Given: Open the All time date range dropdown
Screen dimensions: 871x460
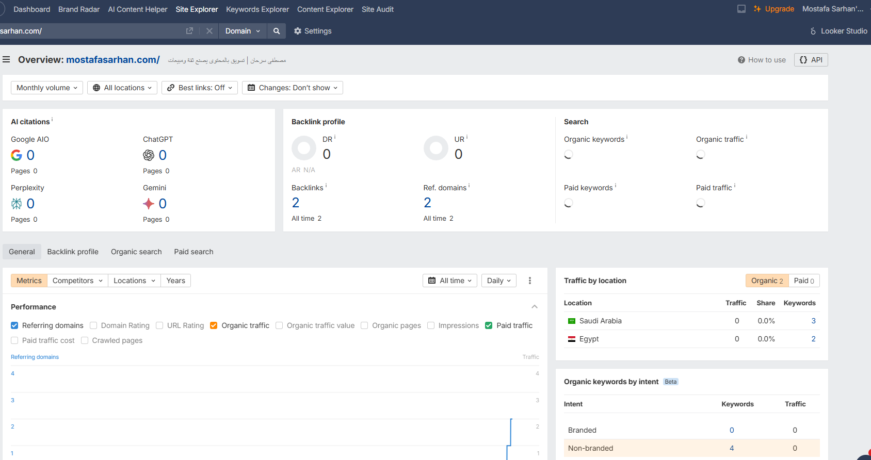Looking at the screenshot, I should click(450, 281).
